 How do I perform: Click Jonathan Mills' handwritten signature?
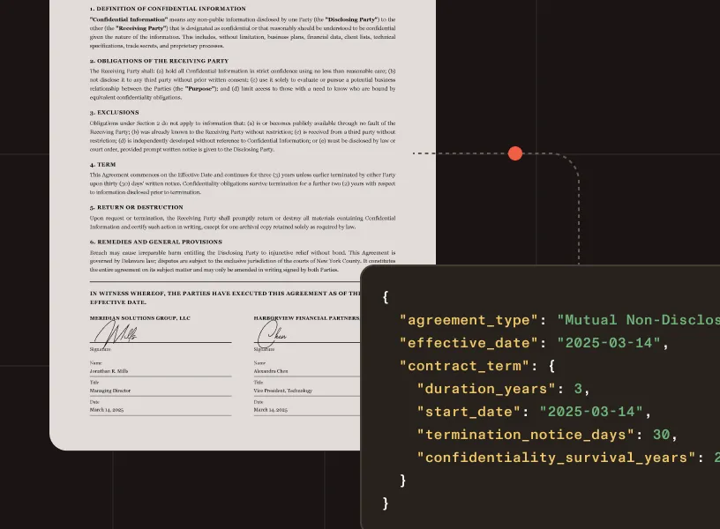116,334
